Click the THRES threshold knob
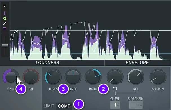The image size is (171, 110). tap(53, 77)
